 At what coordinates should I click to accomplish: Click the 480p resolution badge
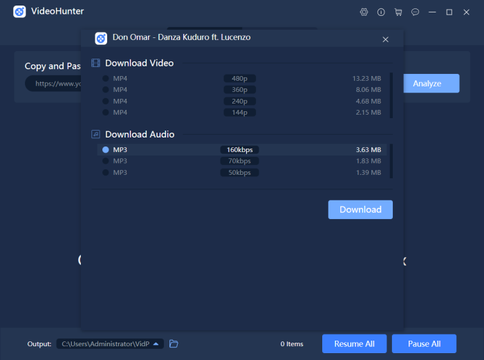[x=239, y=78]
